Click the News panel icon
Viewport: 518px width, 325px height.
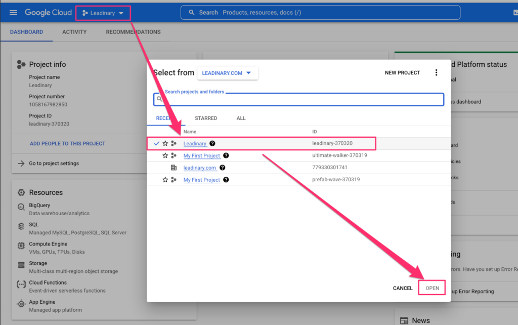pos(404,320)
